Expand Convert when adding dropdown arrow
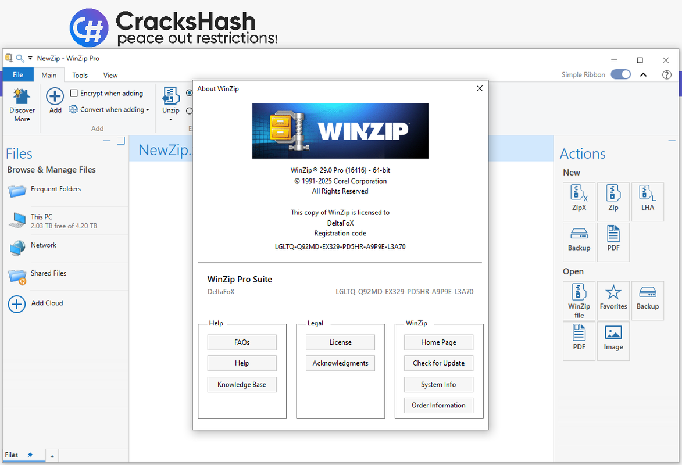 [x=148, y=110]
